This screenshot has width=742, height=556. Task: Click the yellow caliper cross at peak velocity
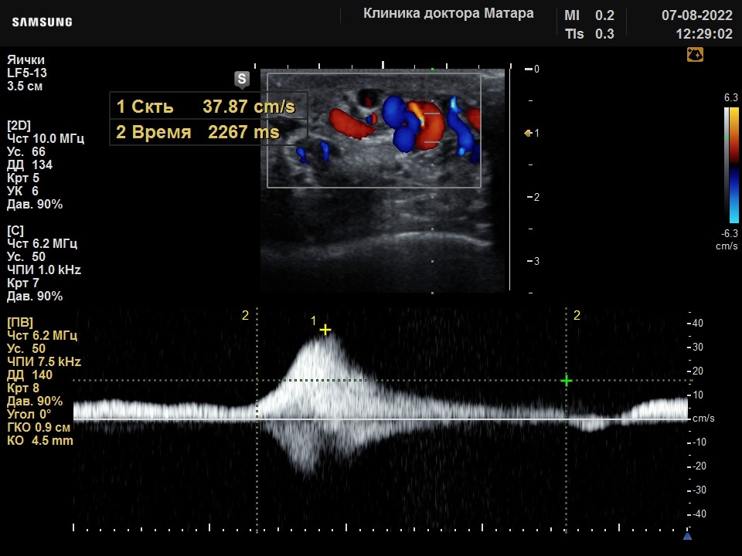pos(325,330)
